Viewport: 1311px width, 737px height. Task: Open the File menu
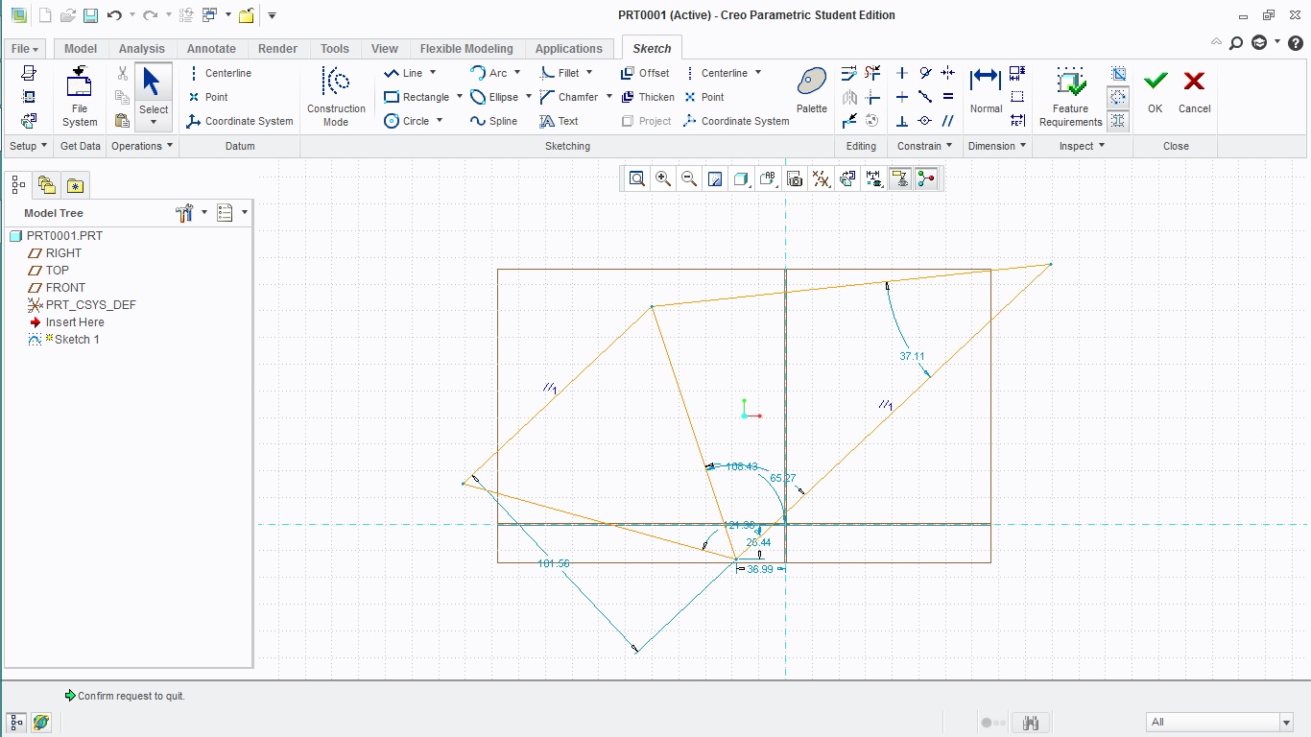click(x=25, y=49)
